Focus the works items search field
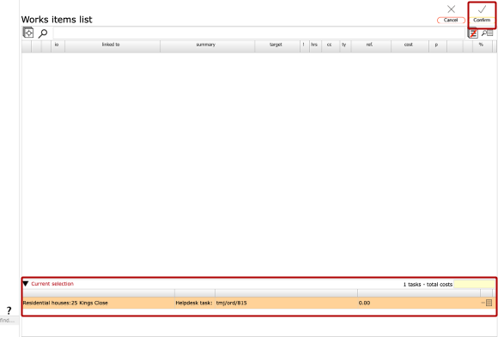Screen dimensions: 498x337 (x=258, y=33)
